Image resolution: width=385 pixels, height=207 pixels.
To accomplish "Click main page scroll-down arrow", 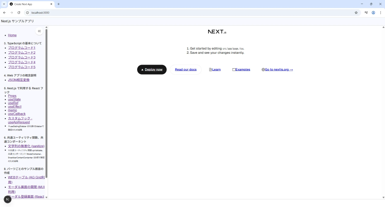I will [383, 197].
